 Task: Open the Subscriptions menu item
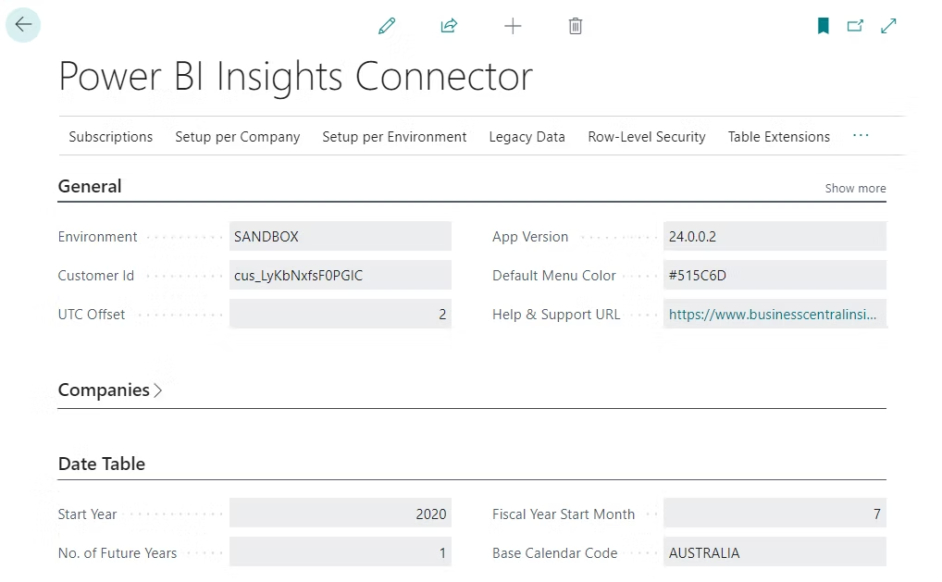[111, 137]
